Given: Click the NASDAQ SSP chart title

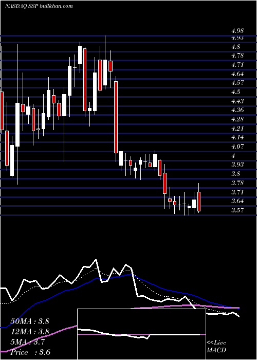Looking at the screenshot, I should click(39, 6).
